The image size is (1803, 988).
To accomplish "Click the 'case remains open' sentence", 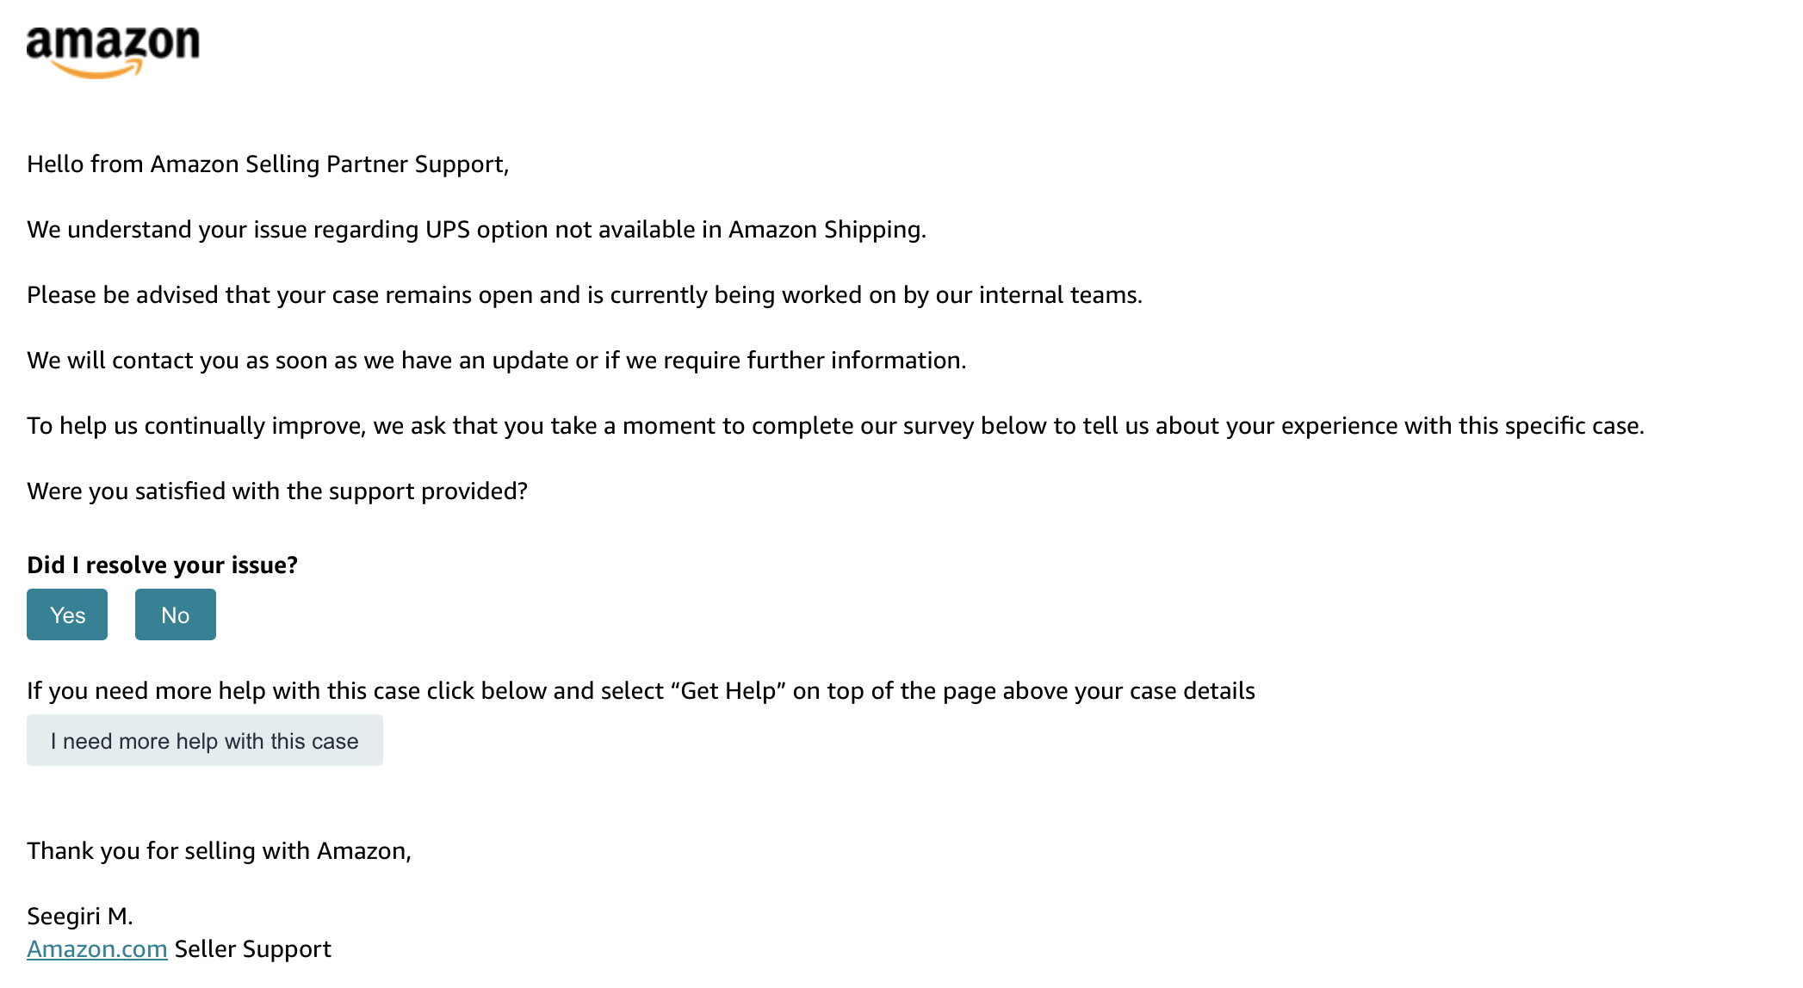I will pos(585,294).
